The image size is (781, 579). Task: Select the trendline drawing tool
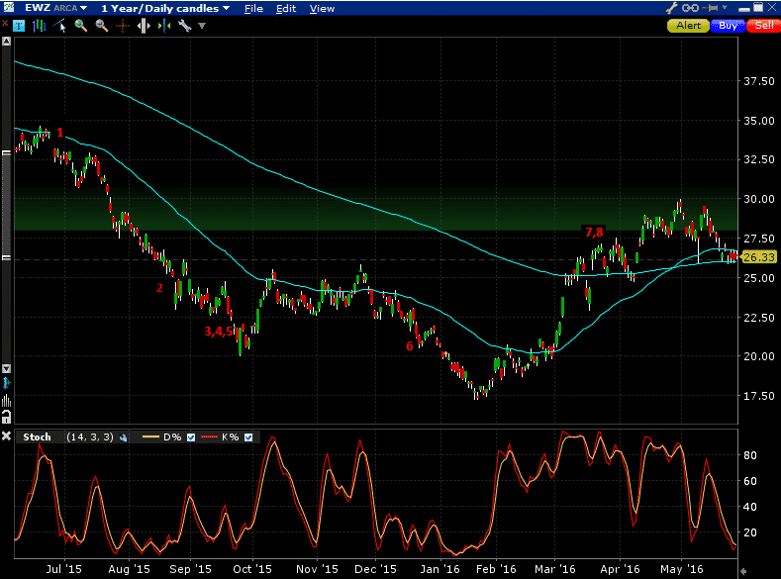59,26
